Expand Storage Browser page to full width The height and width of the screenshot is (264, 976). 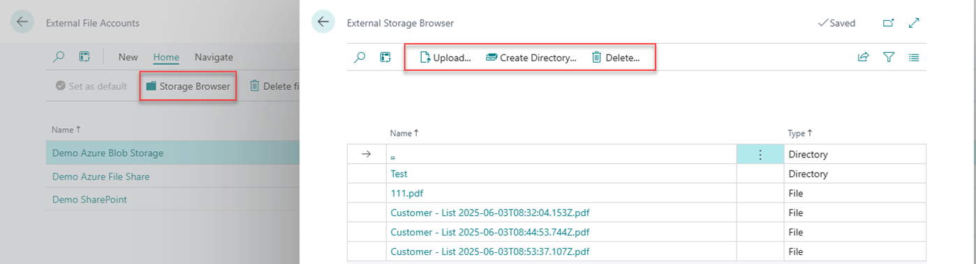(914, 23)
